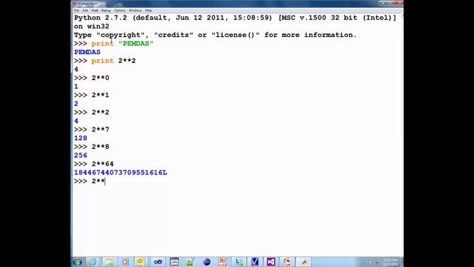Click the 2**0 command line
The image size is (474, 267).
92,78
